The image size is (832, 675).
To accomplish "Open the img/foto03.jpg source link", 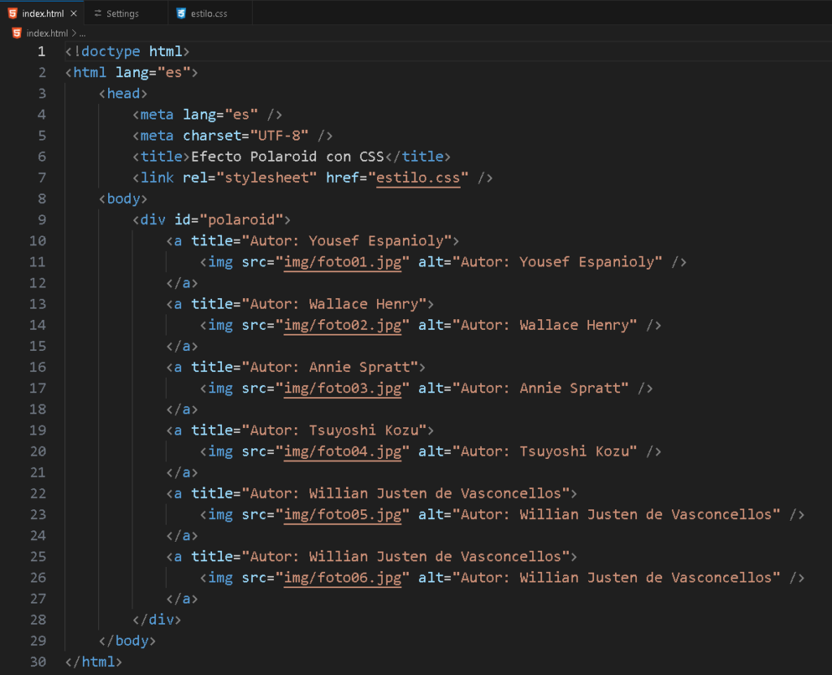I will point(343,388).
